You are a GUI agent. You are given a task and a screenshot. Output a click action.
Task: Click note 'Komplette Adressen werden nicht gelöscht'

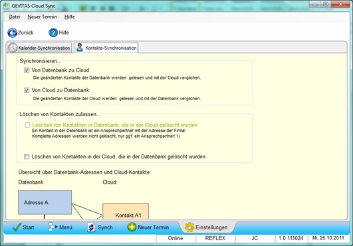106,136
